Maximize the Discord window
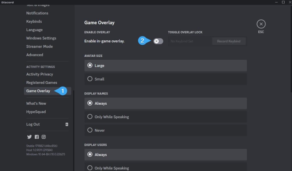Image resolution: width=292 pixels, height=171 pixels. point(283,2)
